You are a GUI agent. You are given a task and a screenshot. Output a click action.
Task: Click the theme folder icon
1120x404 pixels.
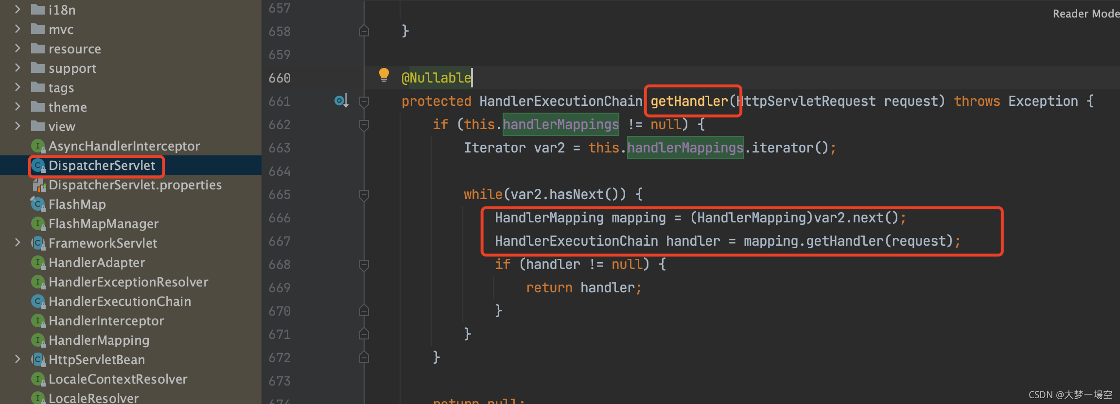[x=38, y=107]
